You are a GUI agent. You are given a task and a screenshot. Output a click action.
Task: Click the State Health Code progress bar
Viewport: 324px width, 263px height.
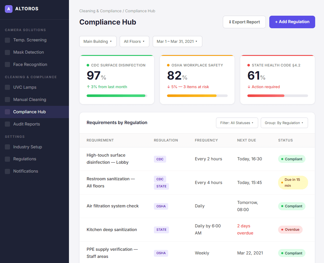tap(278, 96)
